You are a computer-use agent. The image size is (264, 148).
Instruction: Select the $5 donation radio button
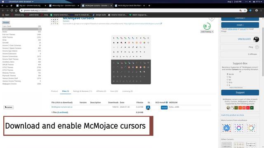coord(227,79)
